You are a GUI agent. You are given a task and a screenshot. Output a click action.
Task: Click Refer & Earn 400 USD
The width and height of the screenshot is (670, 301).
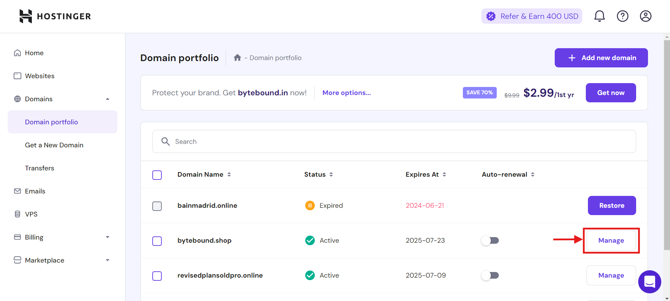pos(532,16)
